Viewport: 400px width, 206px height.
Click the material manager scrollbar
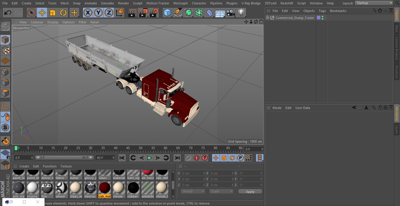click(x=173, y=184)
